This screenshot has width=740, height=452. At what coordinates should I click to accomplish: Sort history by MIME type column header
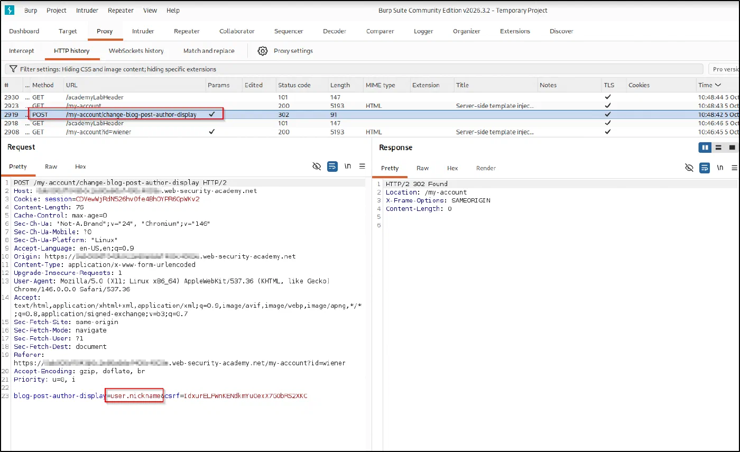tap(386, 85)
